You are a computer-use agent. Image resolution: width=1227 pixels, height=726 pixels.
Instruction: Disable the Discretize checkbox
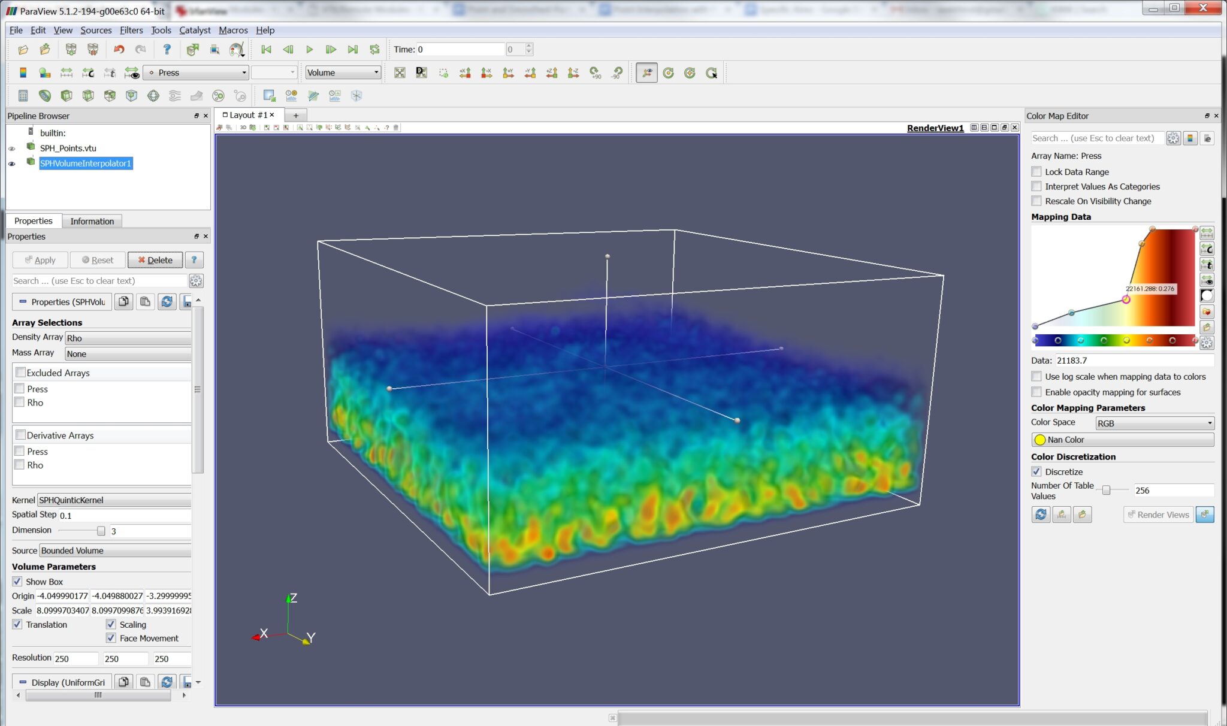tap(1037, 471)
